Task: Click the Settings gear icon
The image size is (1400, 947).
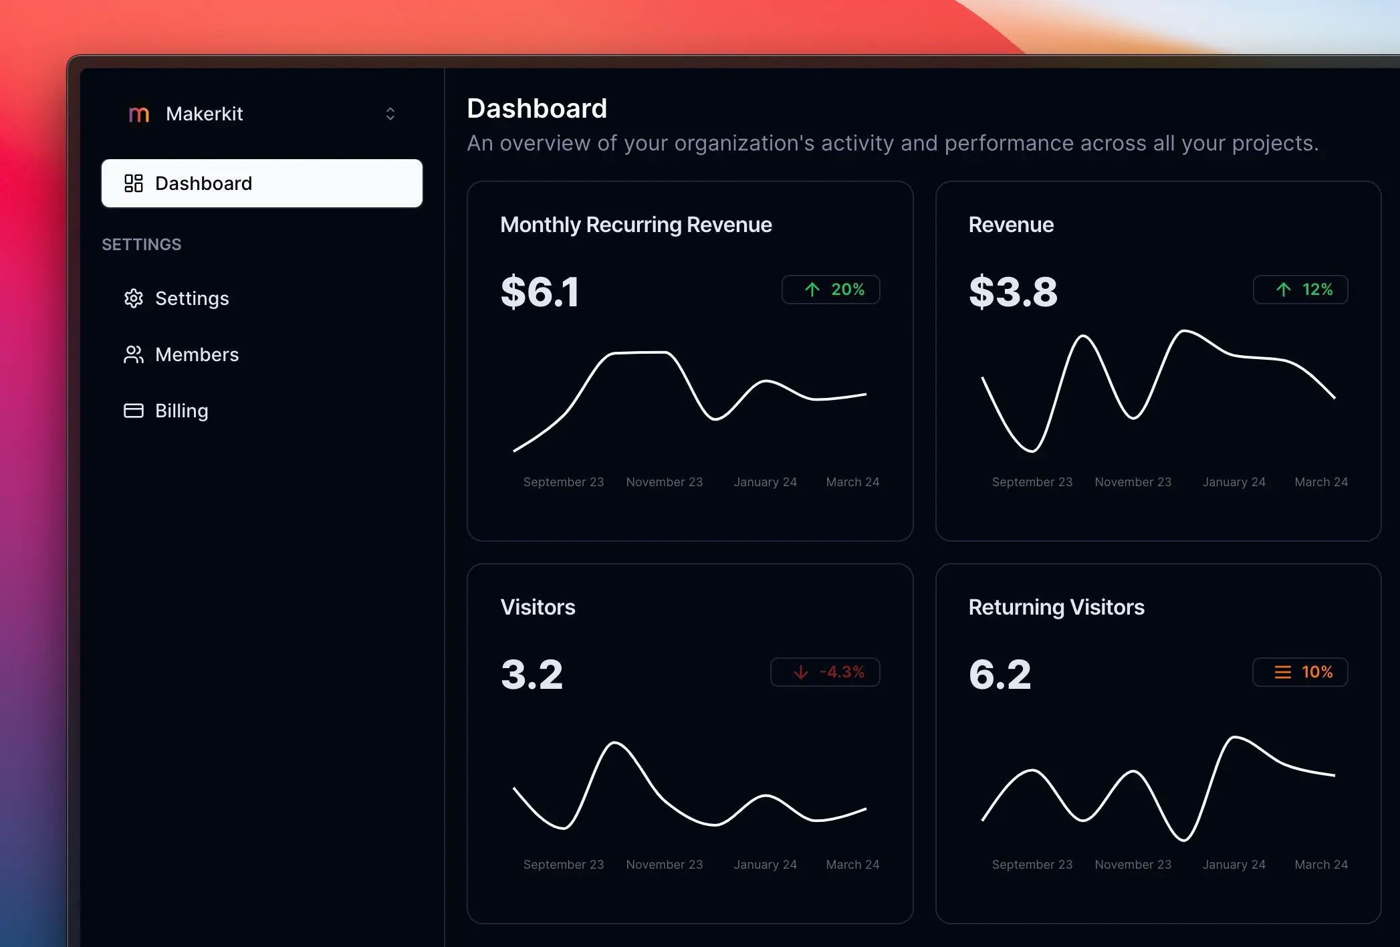Action: (134, 298)
